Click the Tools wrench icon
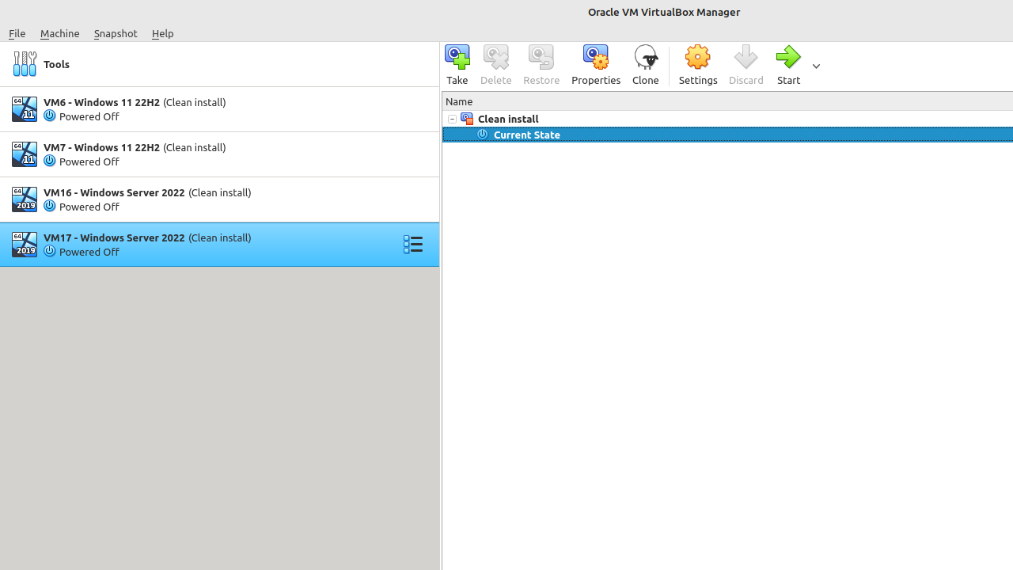The image size is (1013, 570). 25,64
